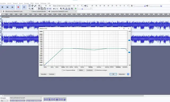The width and height of the screenshot is (170, 102).
Task: Confirm the EQ with OK
Action: (113, 74)
